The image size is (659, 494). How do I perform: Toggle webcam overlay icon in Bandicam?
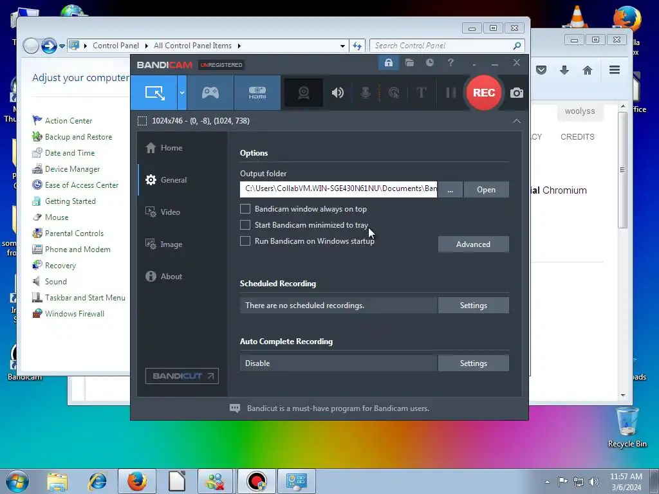click(x=304, y=93)
